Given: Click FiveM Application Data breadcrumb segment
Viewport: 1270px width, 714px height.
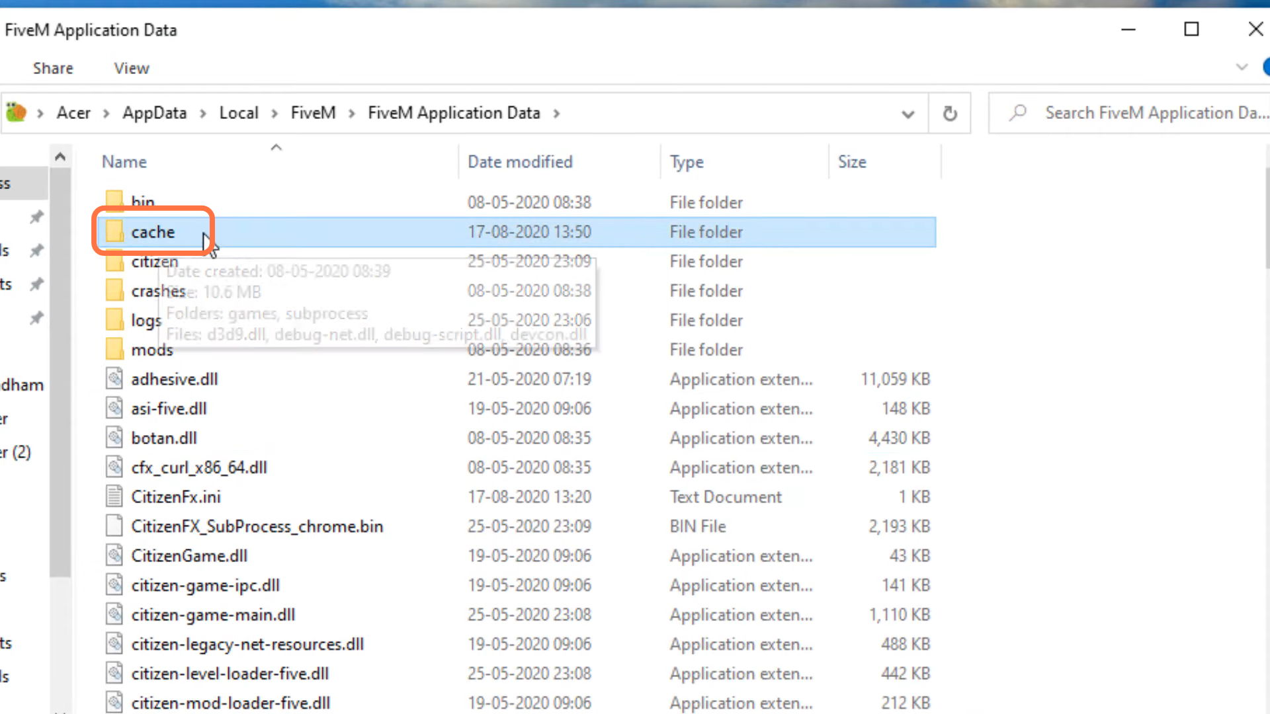Looking at the screenshot, I should click(454, 113).
